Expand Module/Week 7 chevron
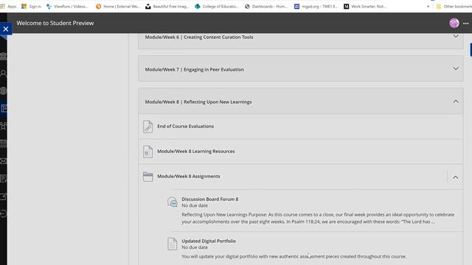This screenshot has height=265, width=472. pos(456,68)
